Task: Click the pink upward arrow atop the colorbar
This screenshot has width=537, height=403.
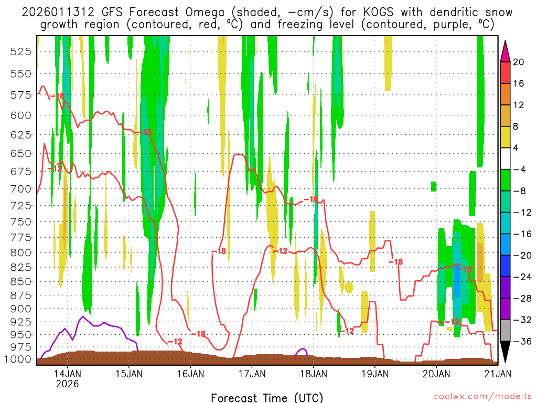Action: click(505, 51)
